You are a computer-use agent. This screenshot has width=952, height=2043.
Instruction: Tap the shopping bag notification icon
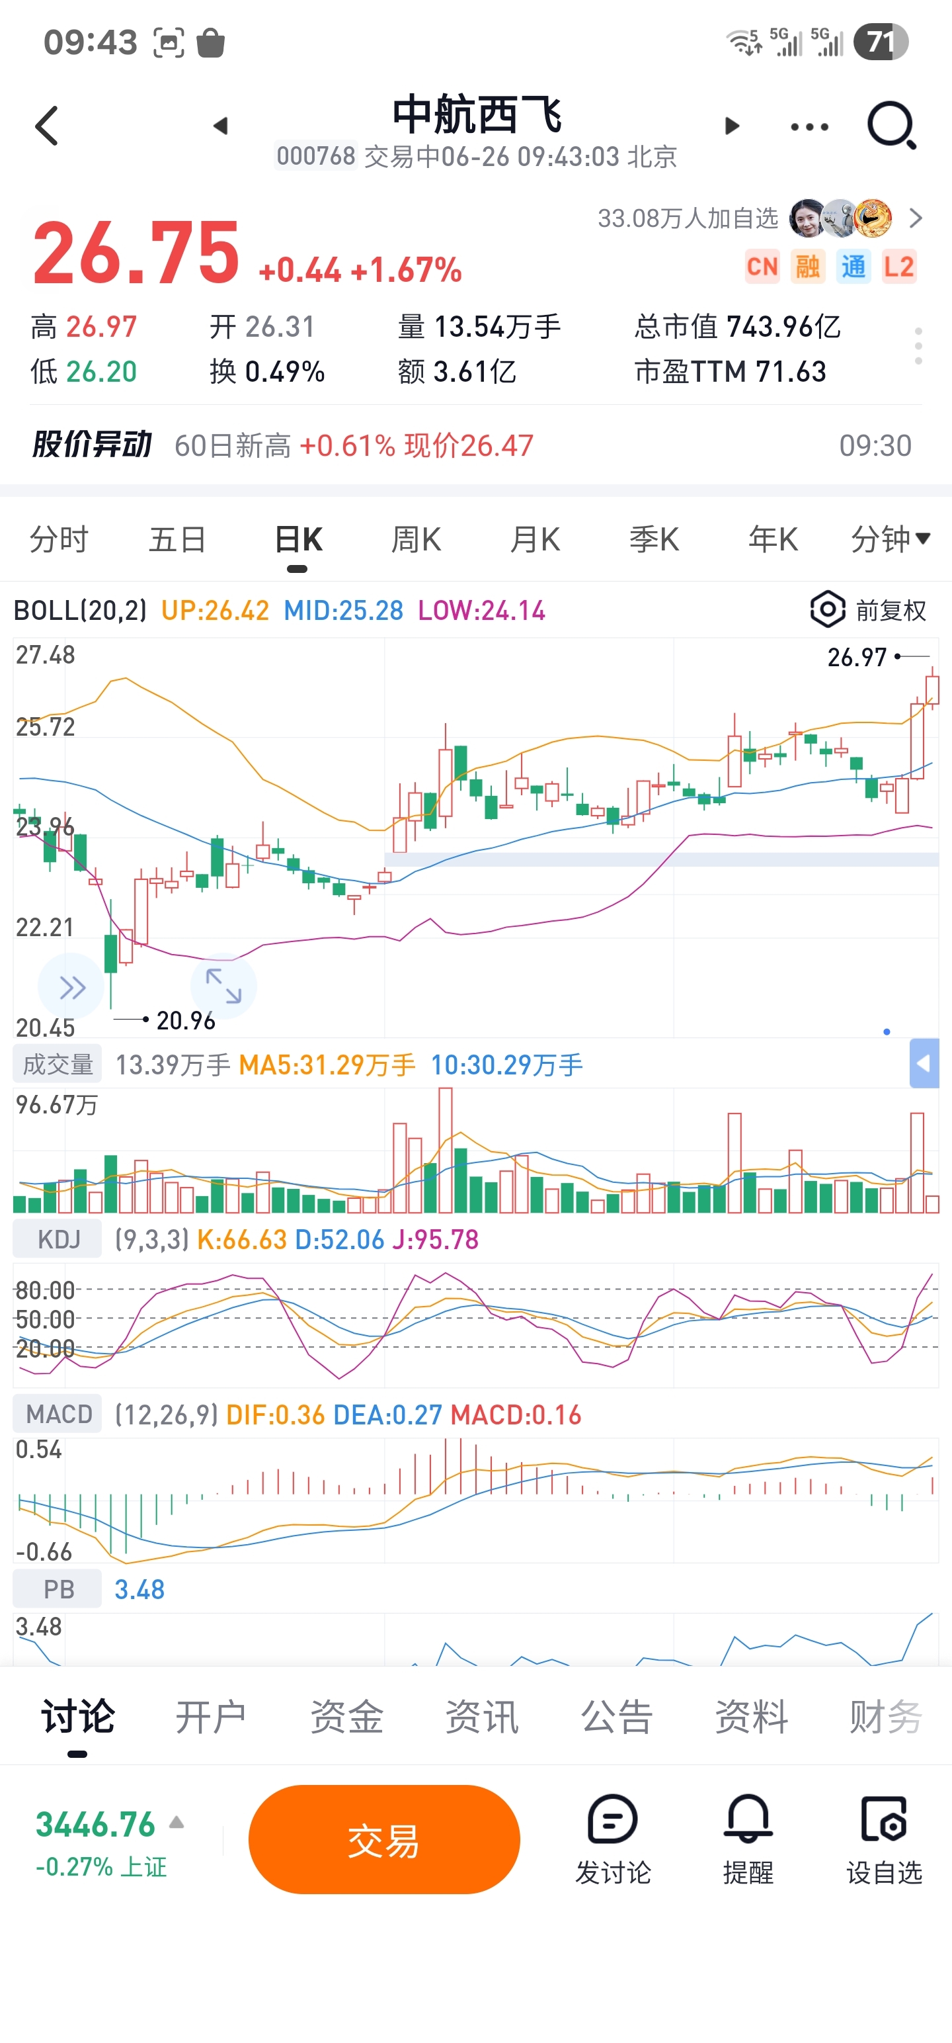click(x=210, y=42)
